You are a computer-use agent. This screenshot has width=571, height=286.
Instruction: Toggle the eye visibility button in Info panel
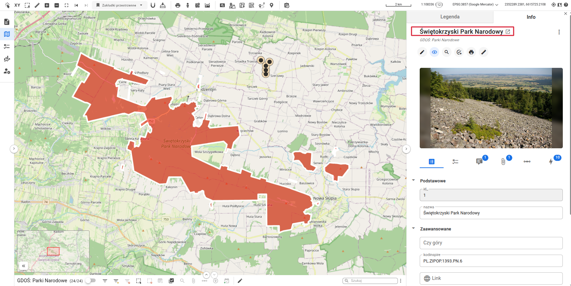pyautogui.click(x=434, y=52)
